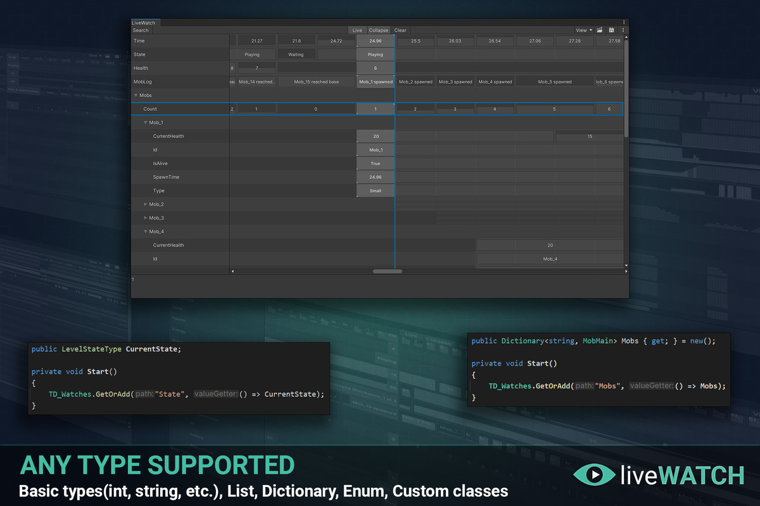Click the 21.27 time cell
This screenshot has width=760, height=506.
point(256,41)
